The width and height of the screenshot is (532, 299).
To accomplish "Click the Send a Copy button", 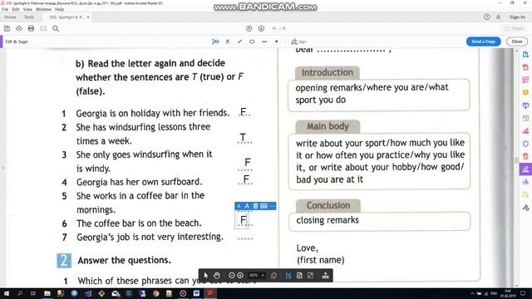I will [x=484, y=42].
